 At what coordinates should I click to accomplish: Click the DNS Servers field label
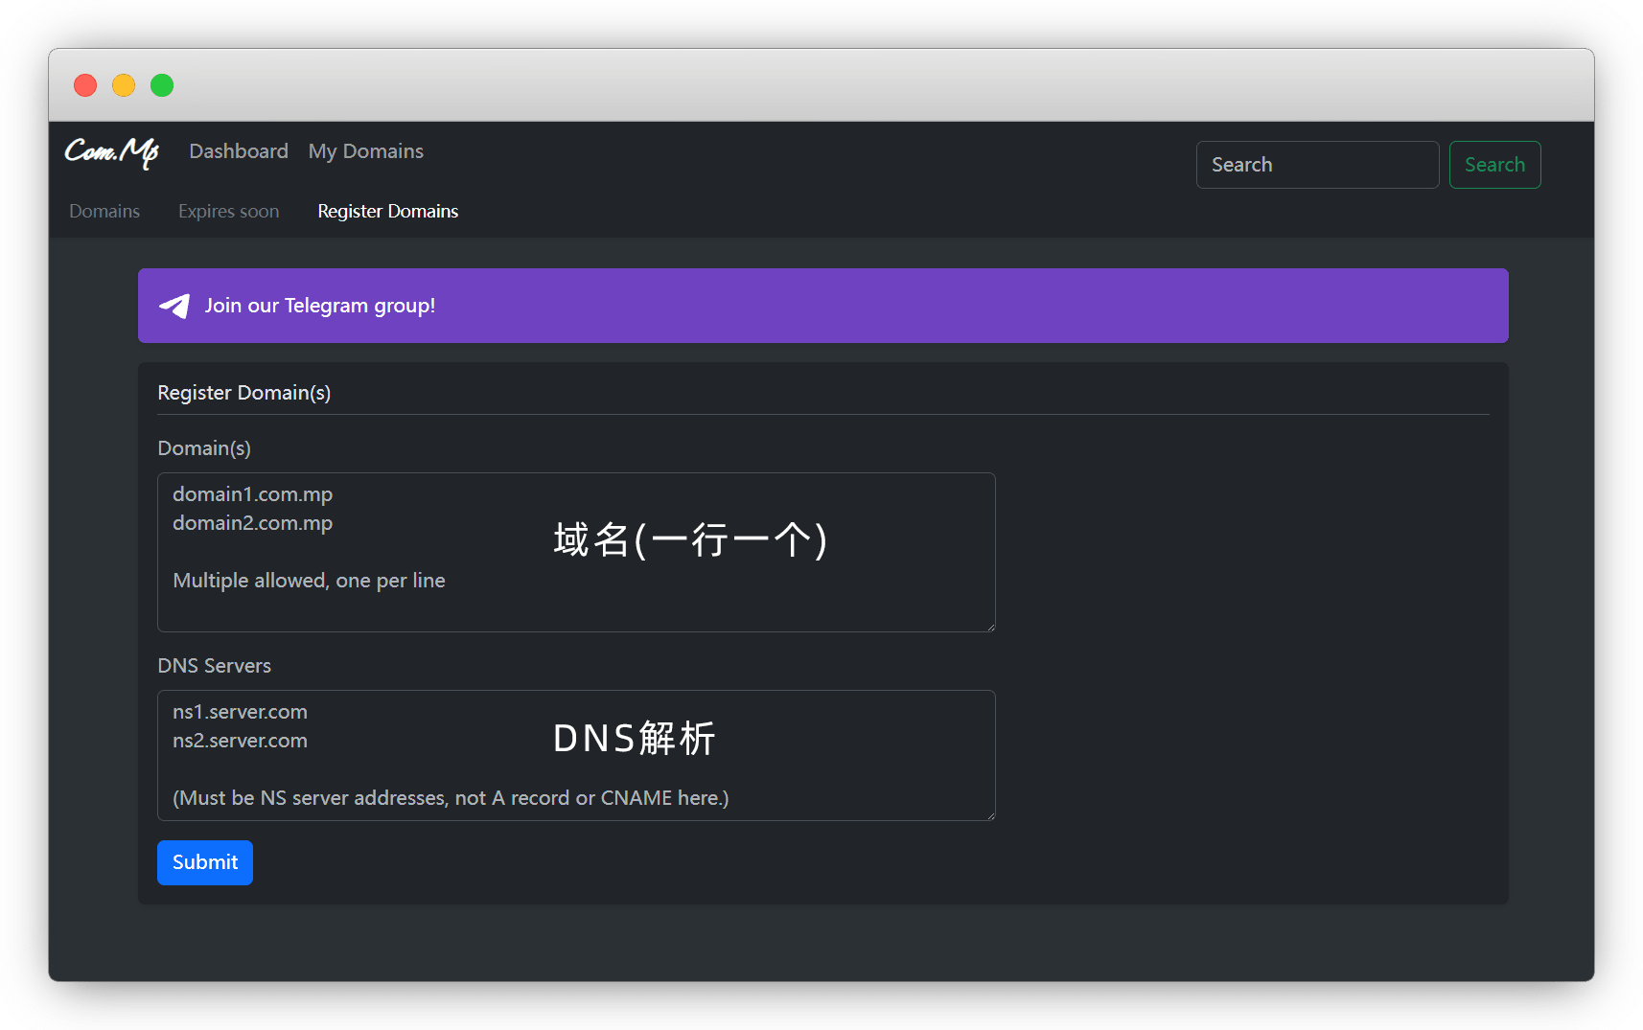click(214, 666)
